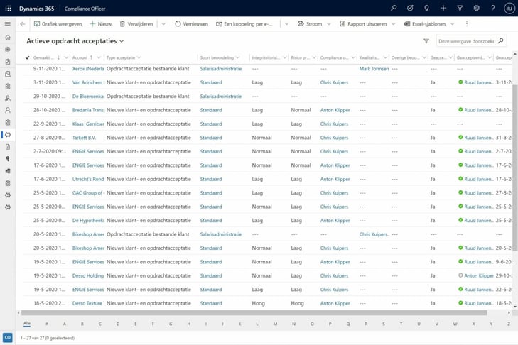518x345 pixels.
Task: Open Van Adrichem account link
Action: click(x=88, y=82)
